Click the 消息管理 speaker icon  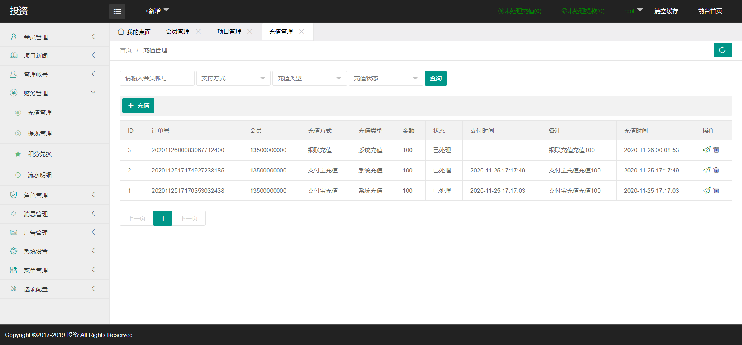tap(14, 213)
